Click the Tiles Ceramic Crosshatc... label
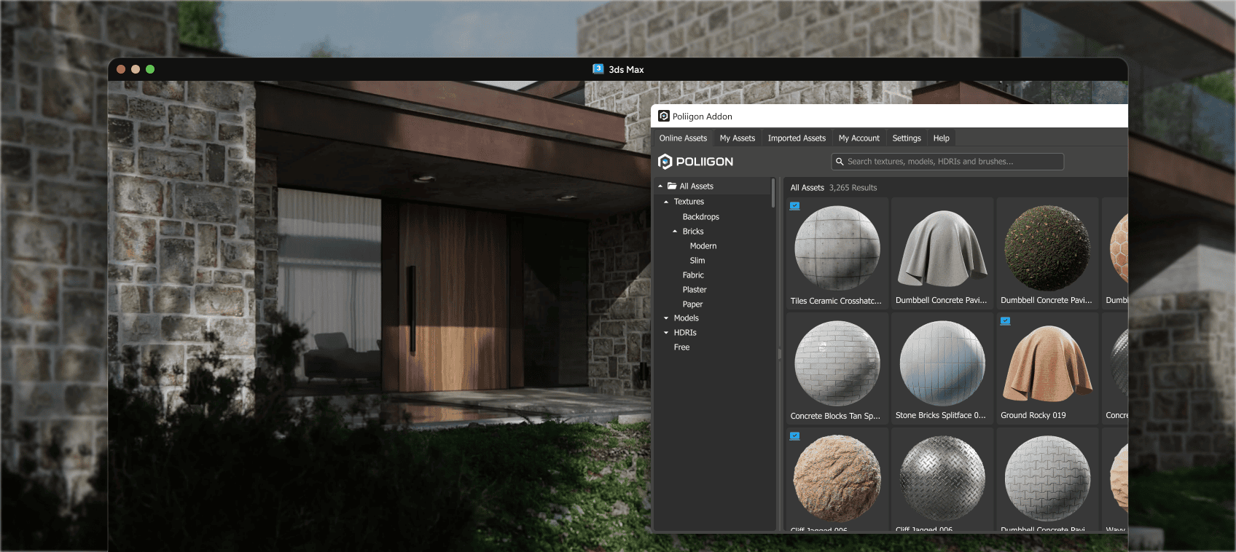1236x552 pixels. (836, 301)
